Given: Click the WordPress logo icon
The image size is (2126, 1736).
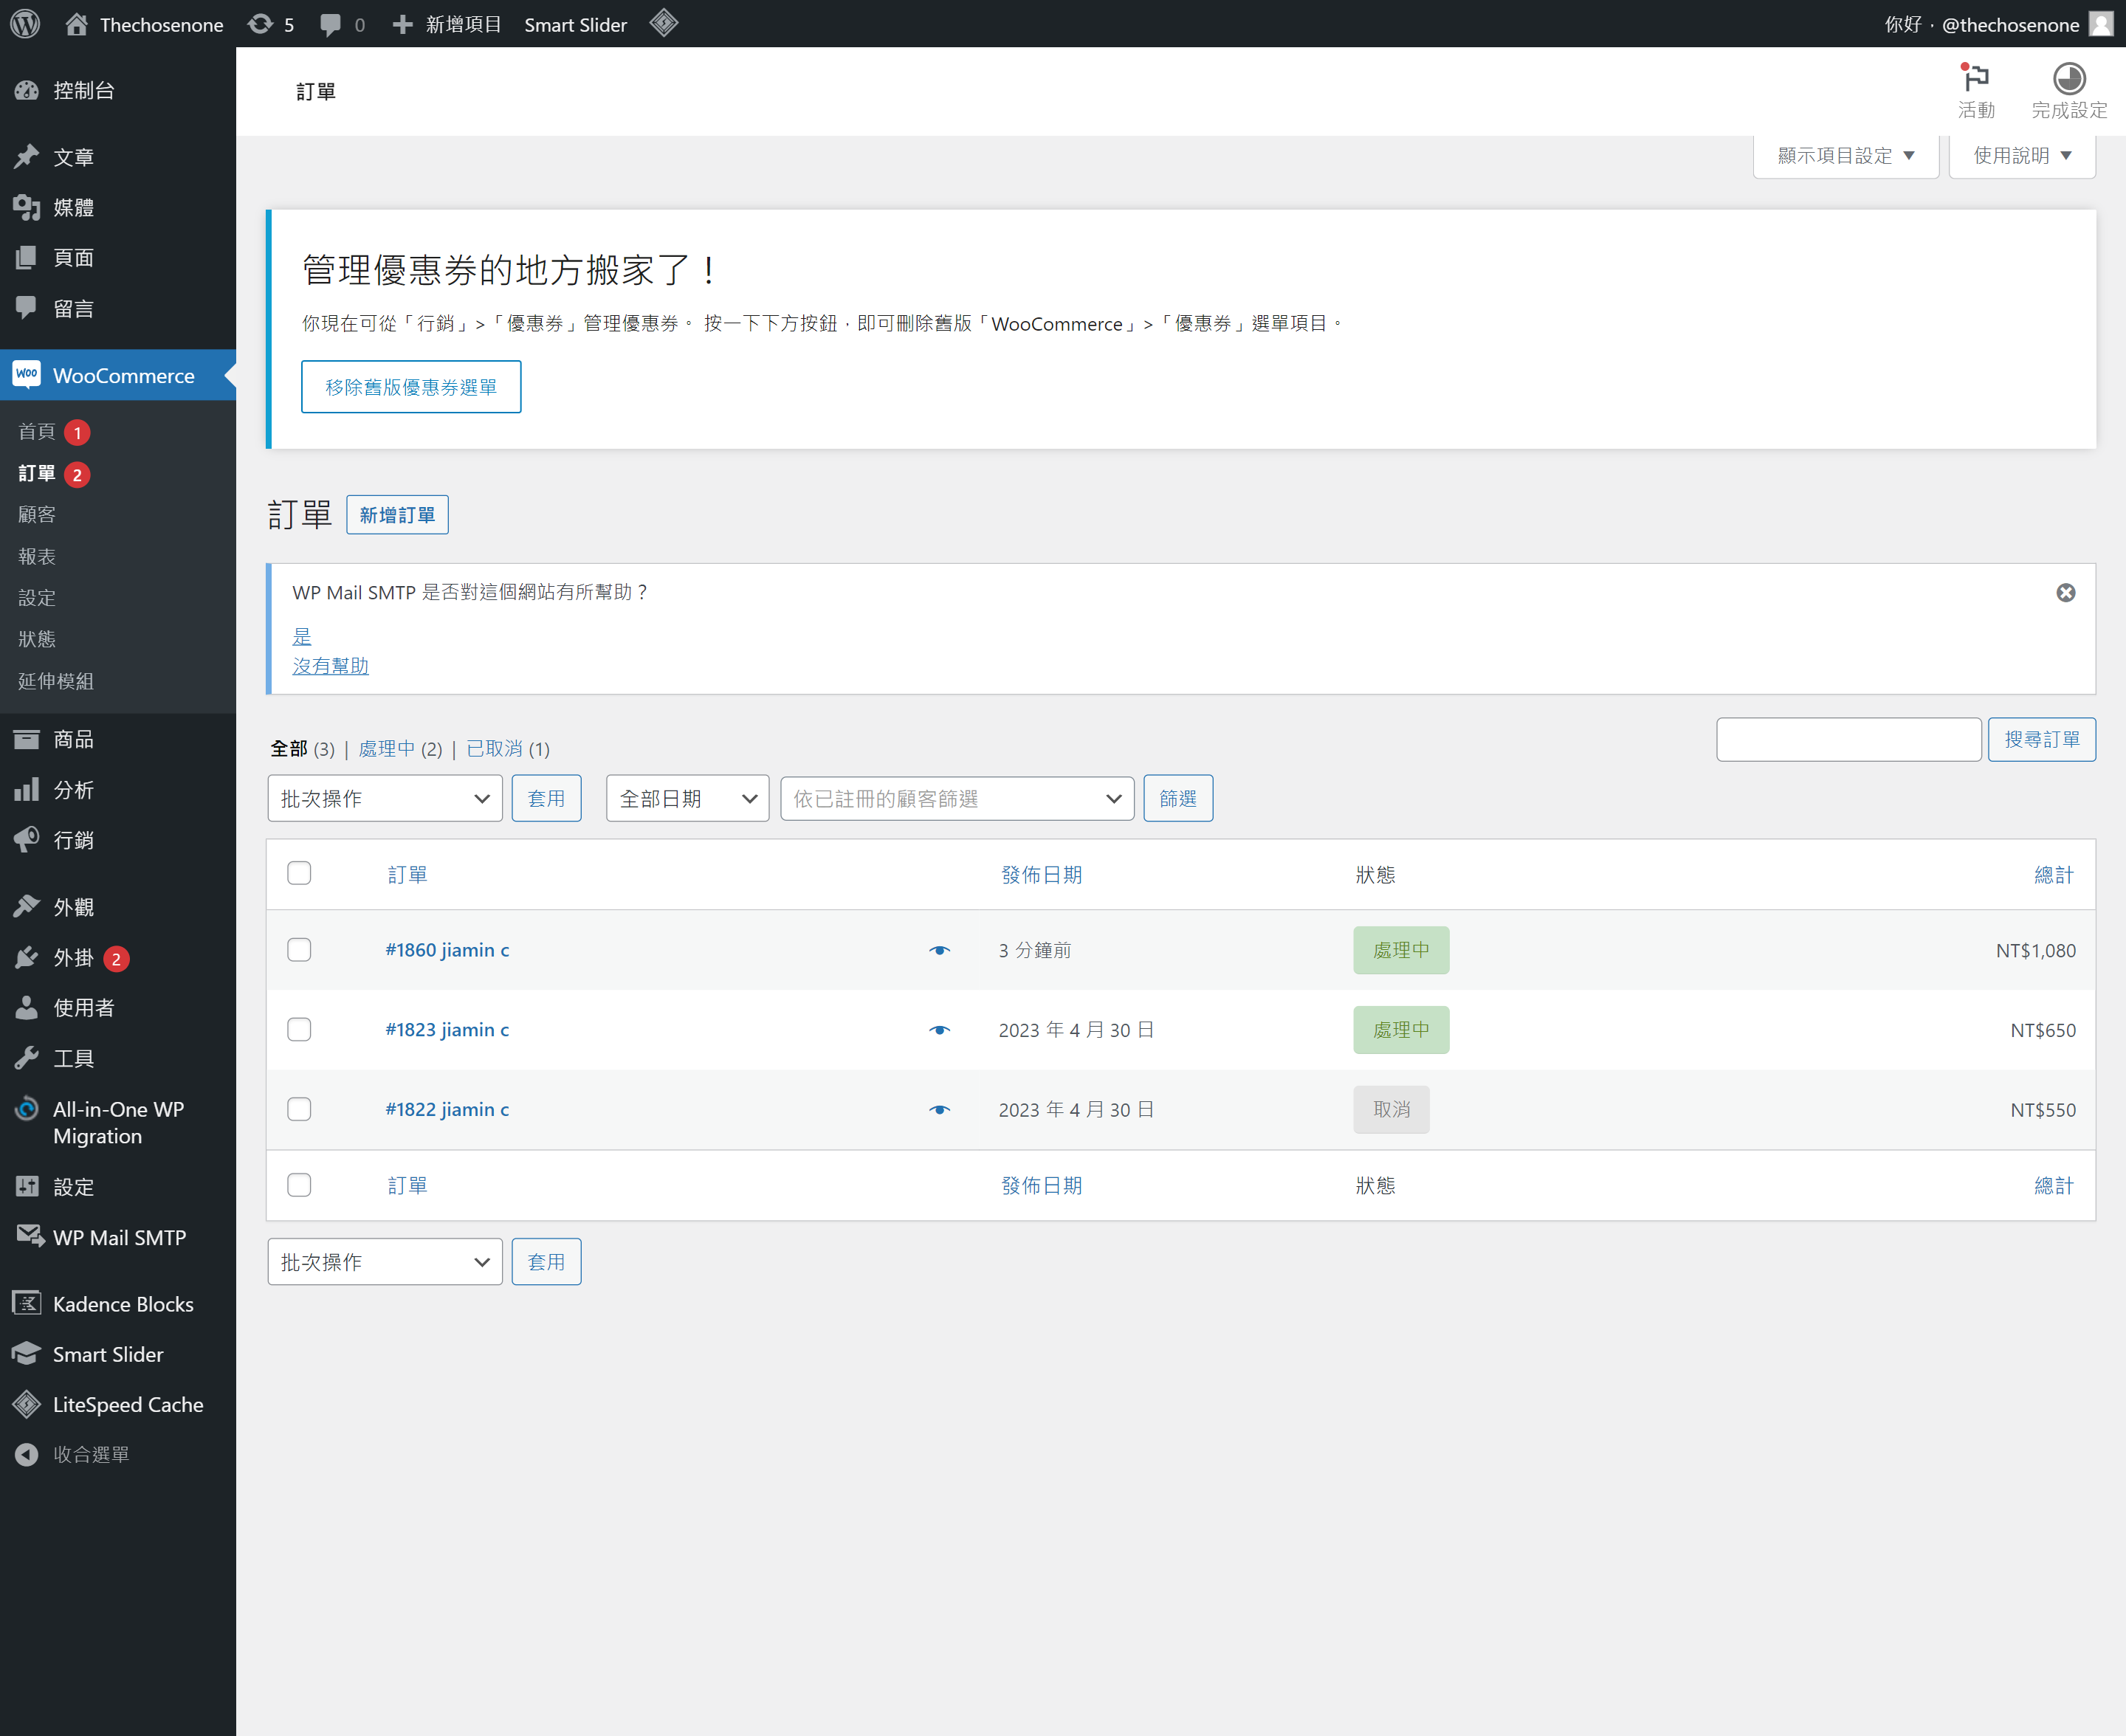Looking at the screenshot, I should pyautogui.click(x=25, y=24).
